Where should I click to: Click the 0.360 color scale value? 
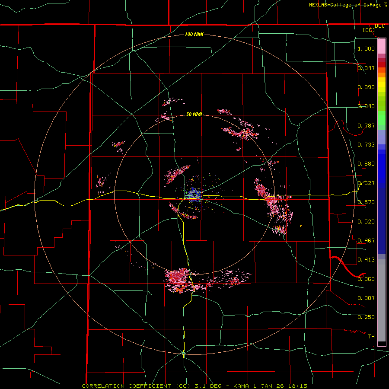tap(366, 279)
